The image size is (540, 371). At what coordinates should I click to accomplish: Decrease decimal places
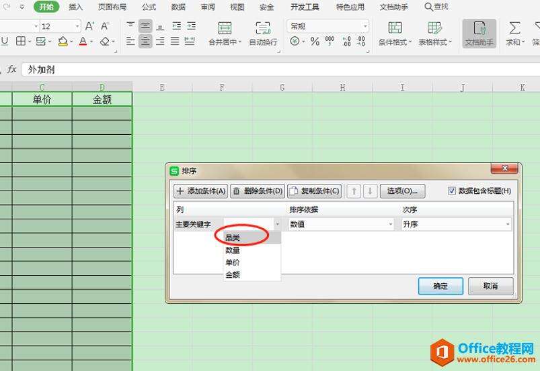pos(361,42)
